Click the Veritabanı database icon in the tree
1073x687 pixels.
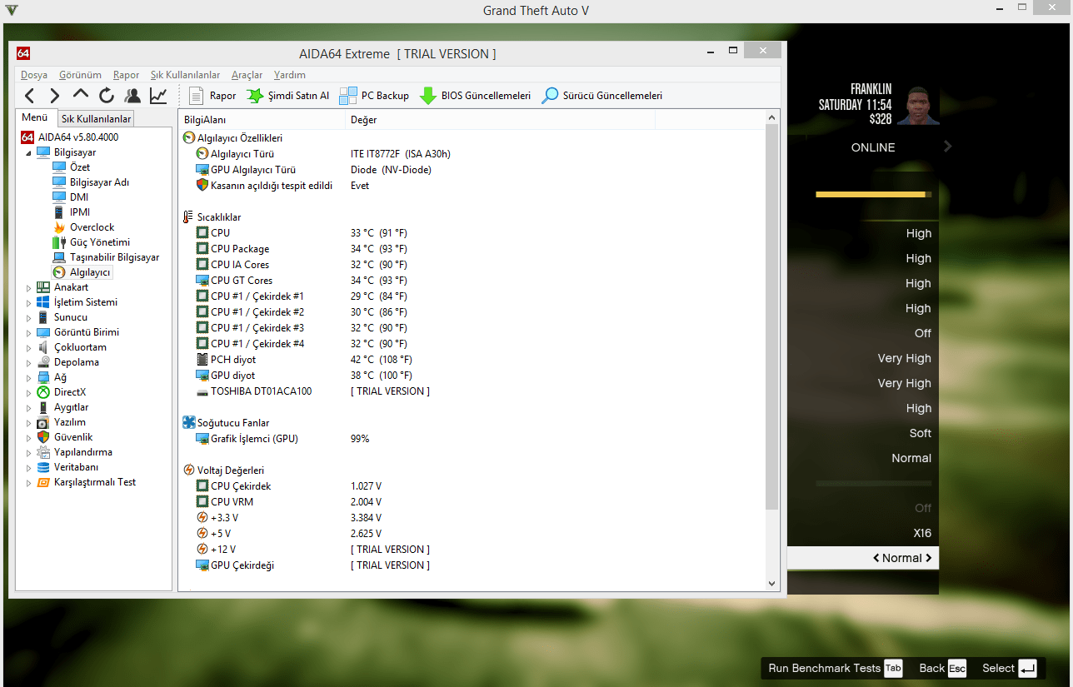[43, 467]
